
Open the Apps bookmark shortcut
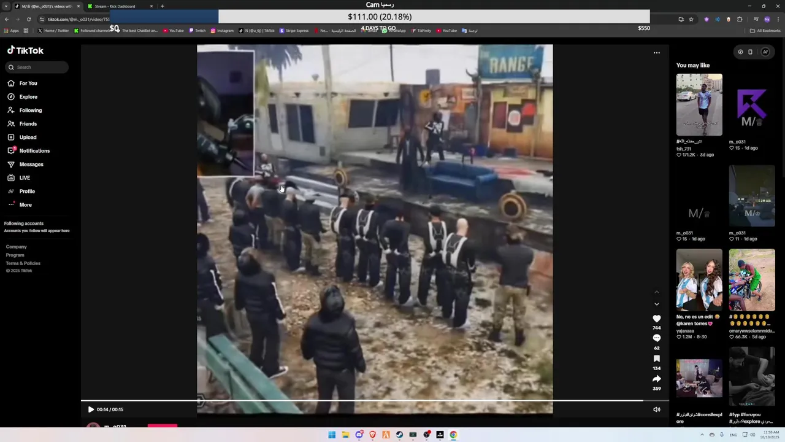point(11,31)
